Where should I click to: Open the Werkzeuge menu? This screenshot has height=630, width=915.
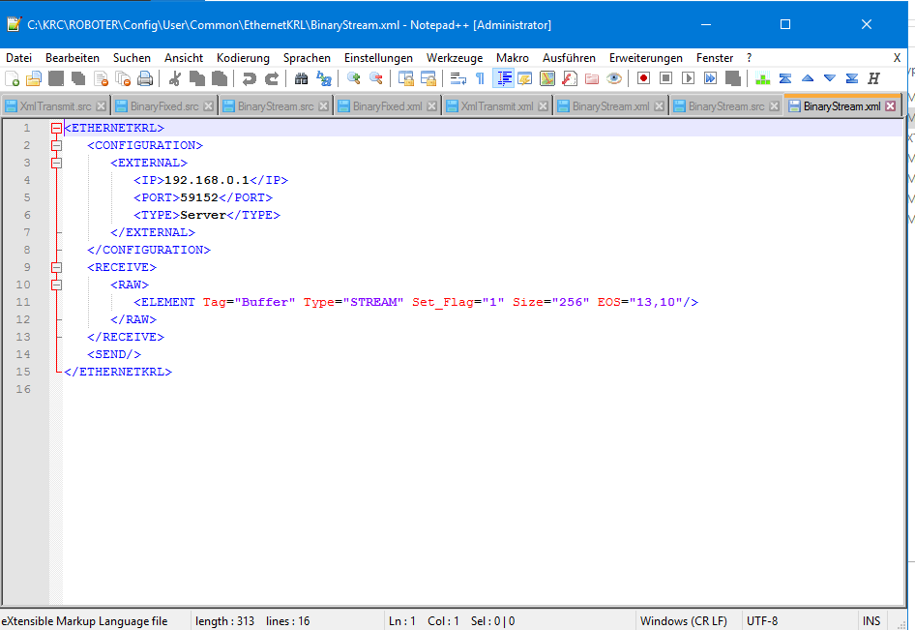point(455,58)
